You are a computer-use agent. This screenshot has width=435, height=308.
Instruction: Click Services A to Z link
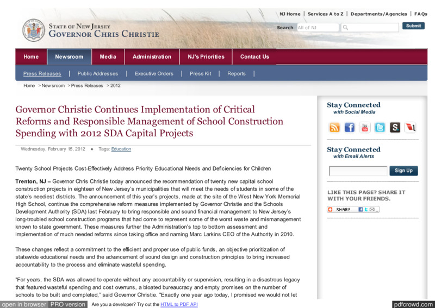[x=325, y=14]
